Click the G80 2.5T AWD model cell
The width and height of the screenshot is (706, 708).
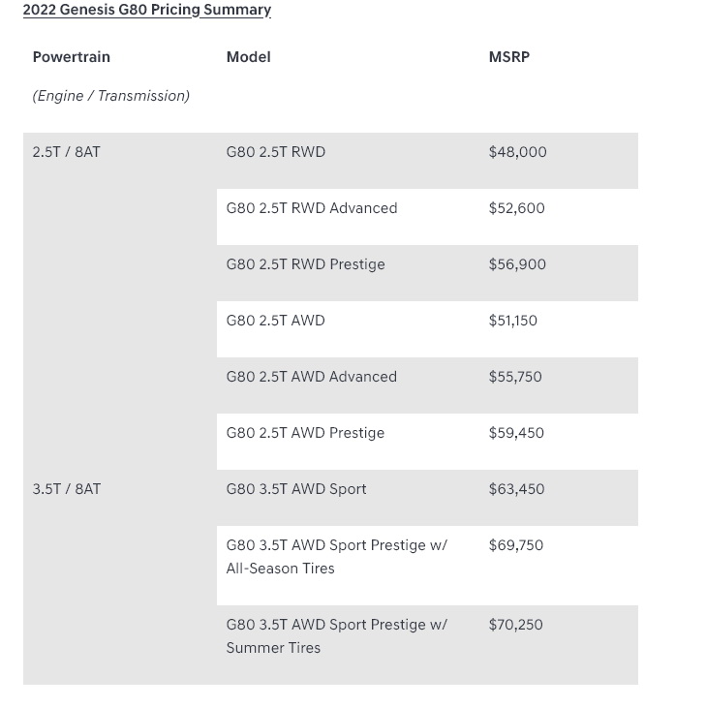(275, 321)
